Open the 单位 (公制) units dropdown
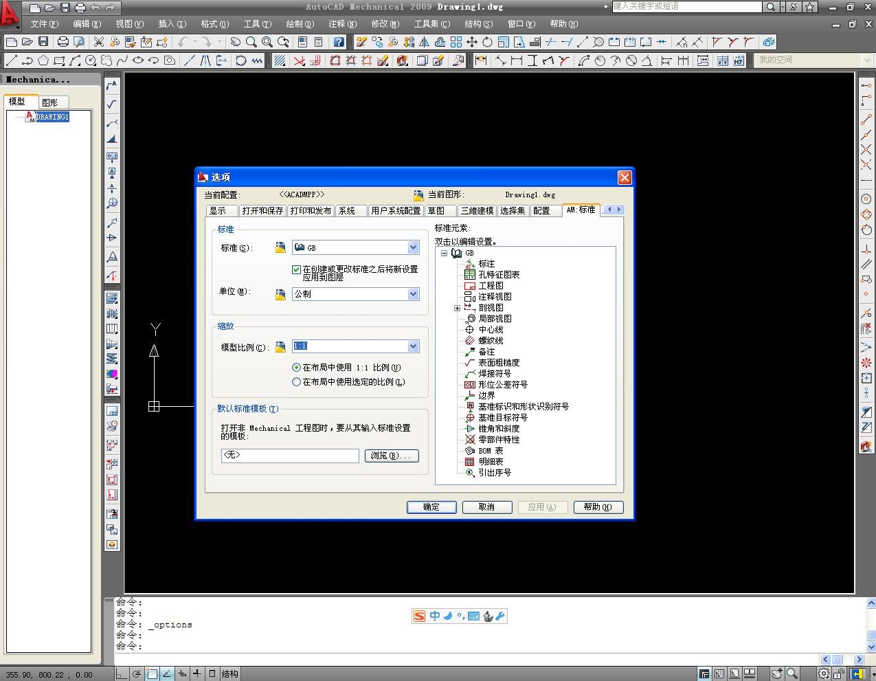876x681 pixels. point(413,293)
